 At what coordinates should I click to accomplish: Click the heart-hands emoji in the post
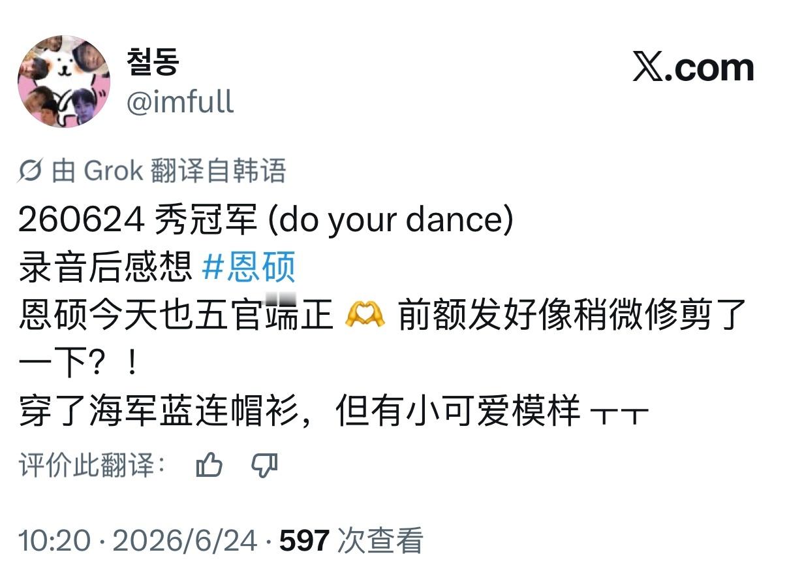tap(365, 317)
